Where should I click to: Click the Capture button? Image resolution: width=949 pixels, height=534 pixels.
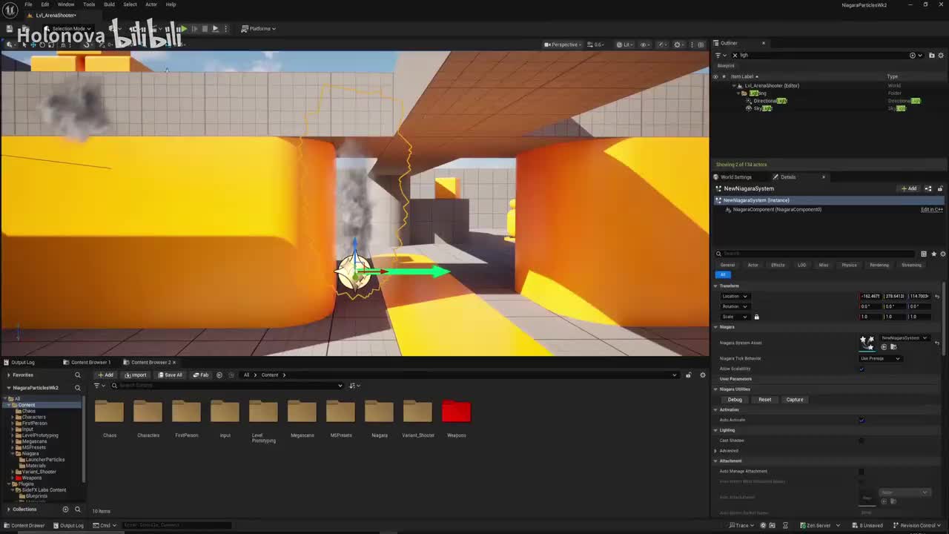795,400
